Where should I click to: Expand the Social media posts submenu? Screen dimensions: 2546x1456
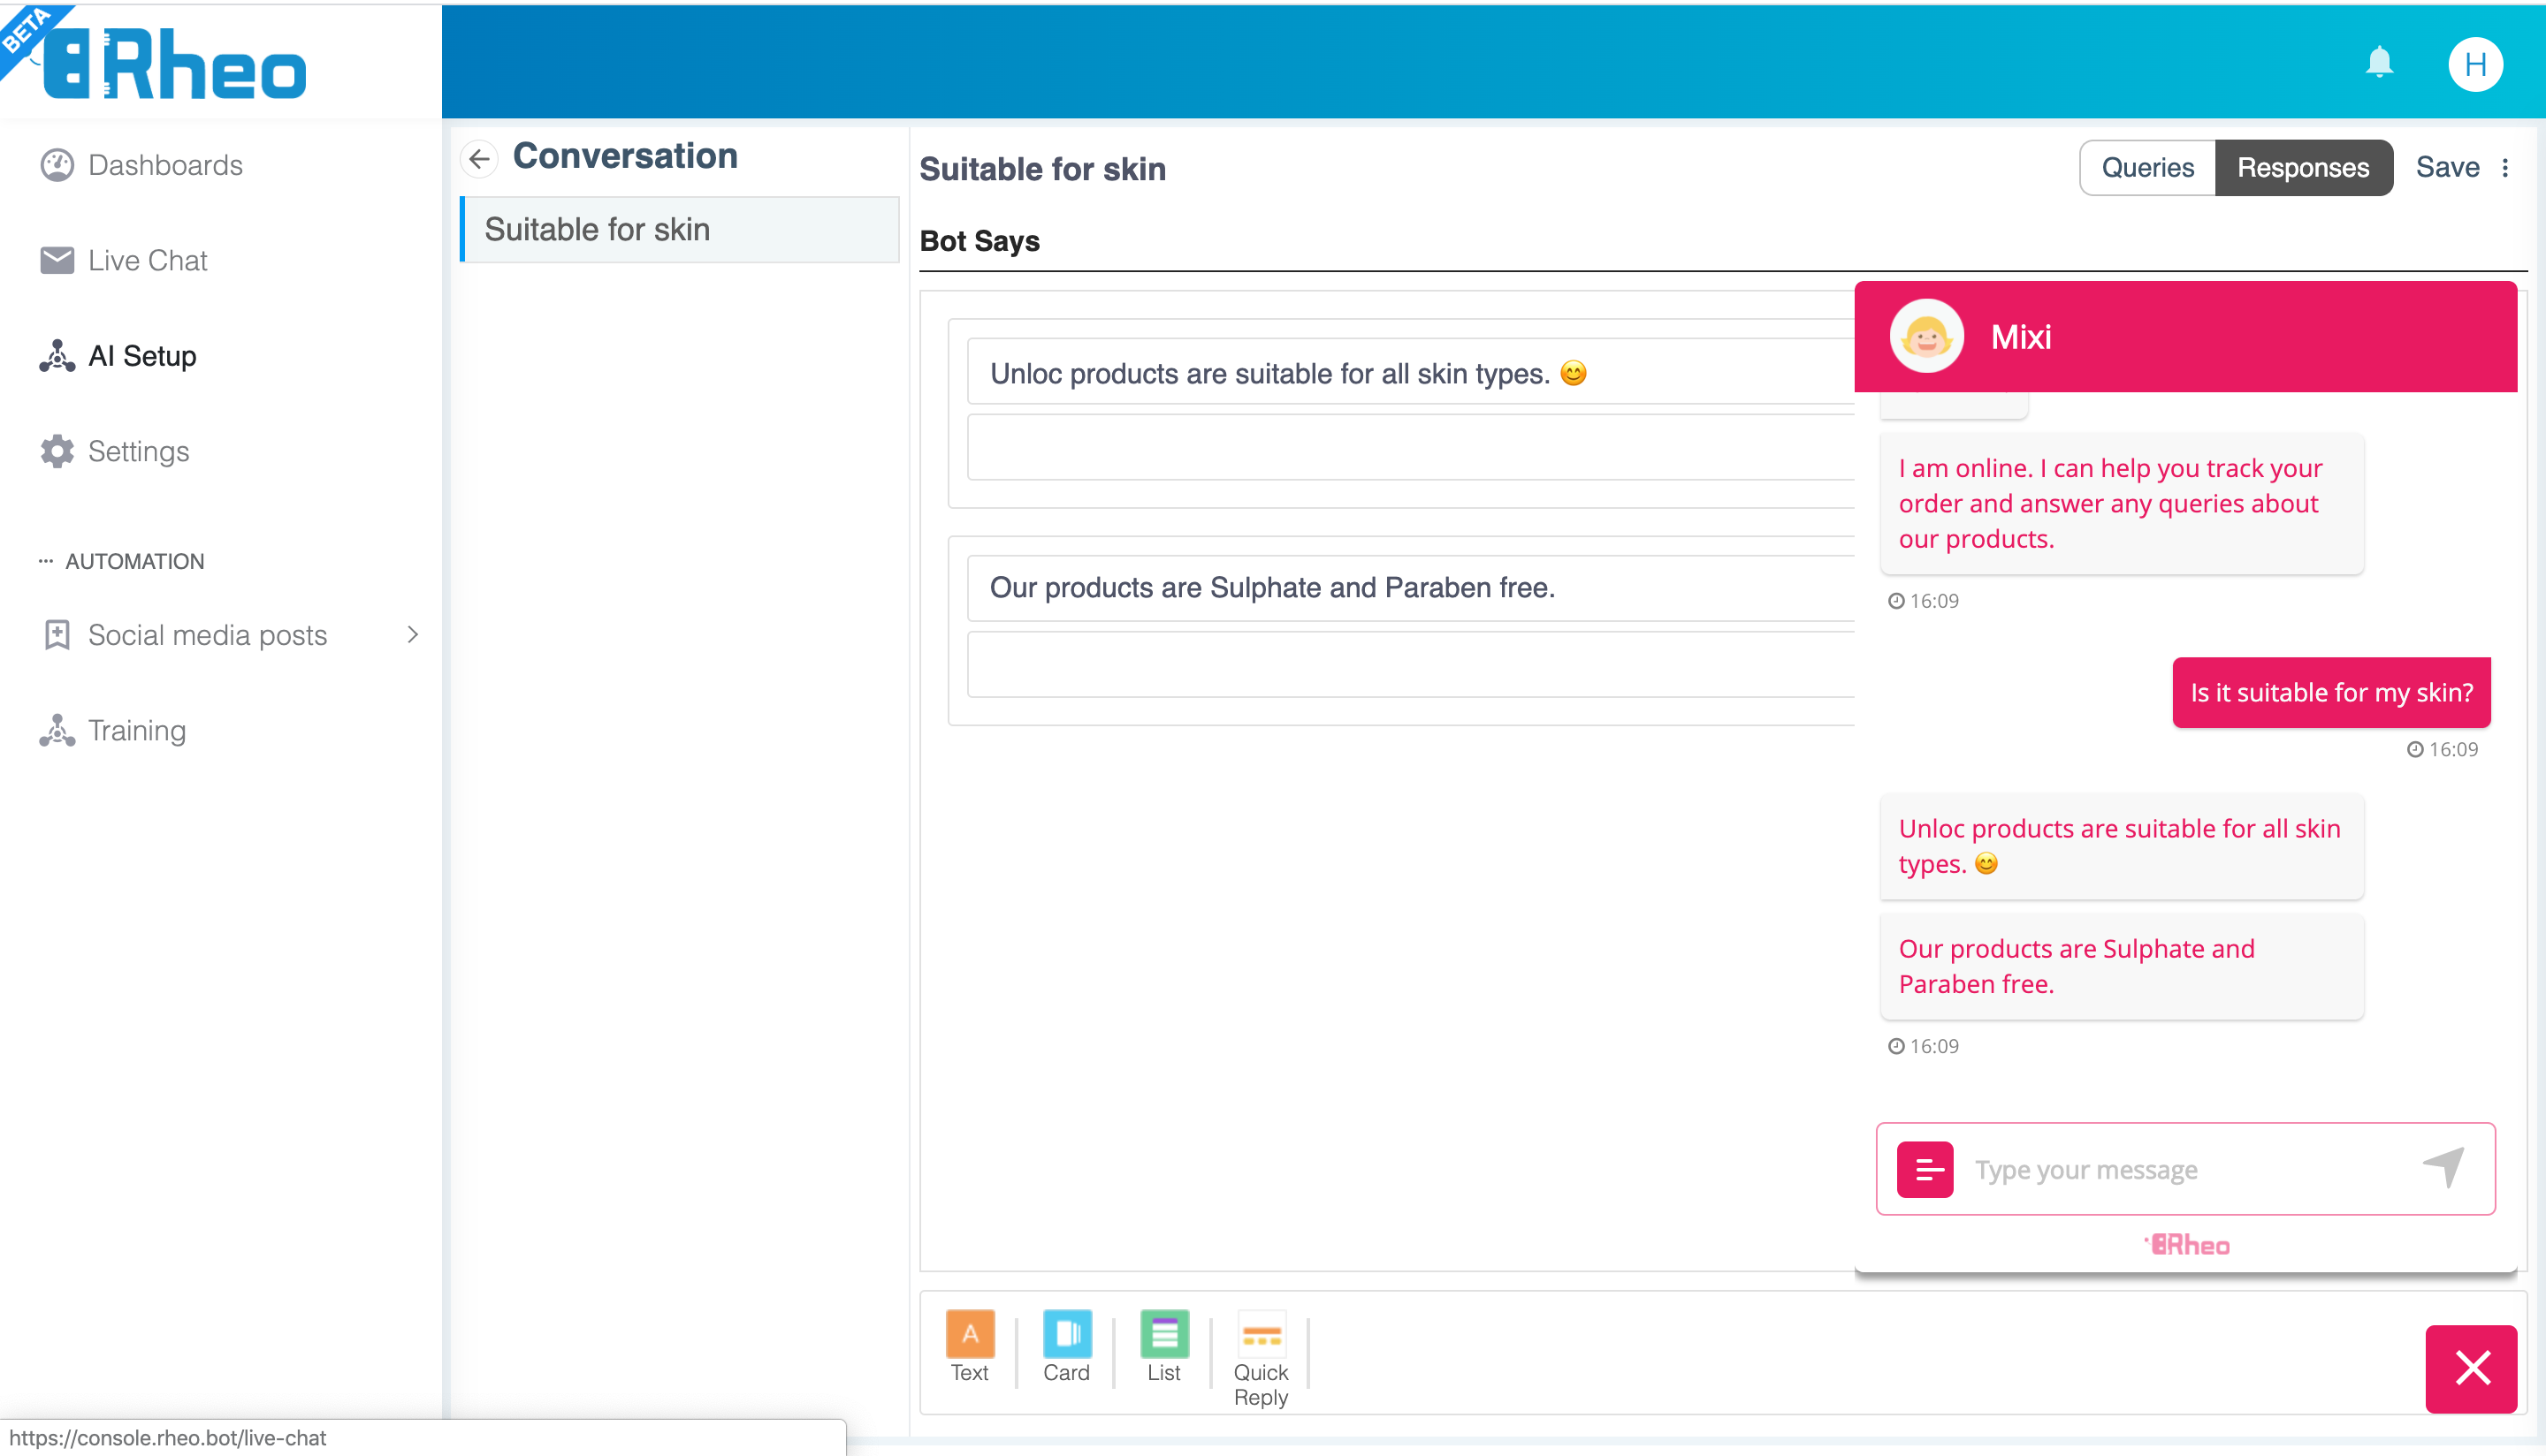click(411, 635)
